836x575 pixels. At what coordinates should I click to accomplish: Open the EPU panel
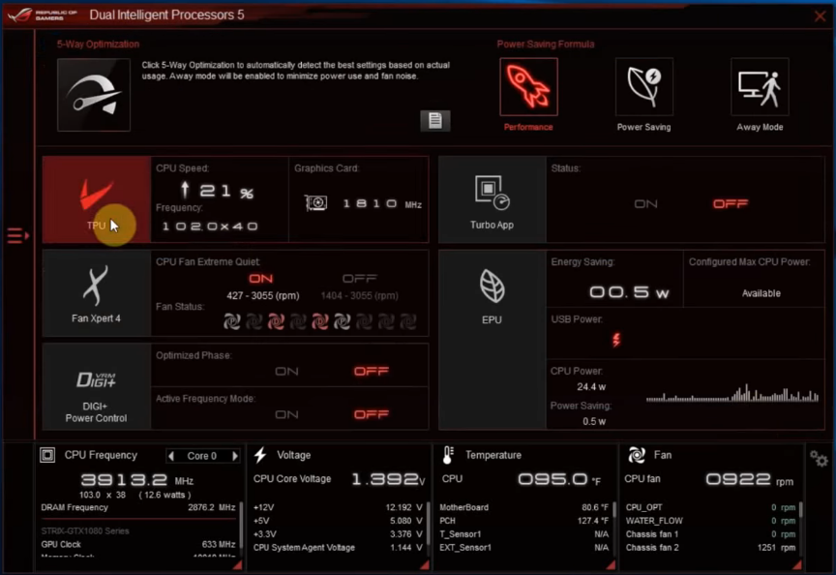tap(493, 340)
